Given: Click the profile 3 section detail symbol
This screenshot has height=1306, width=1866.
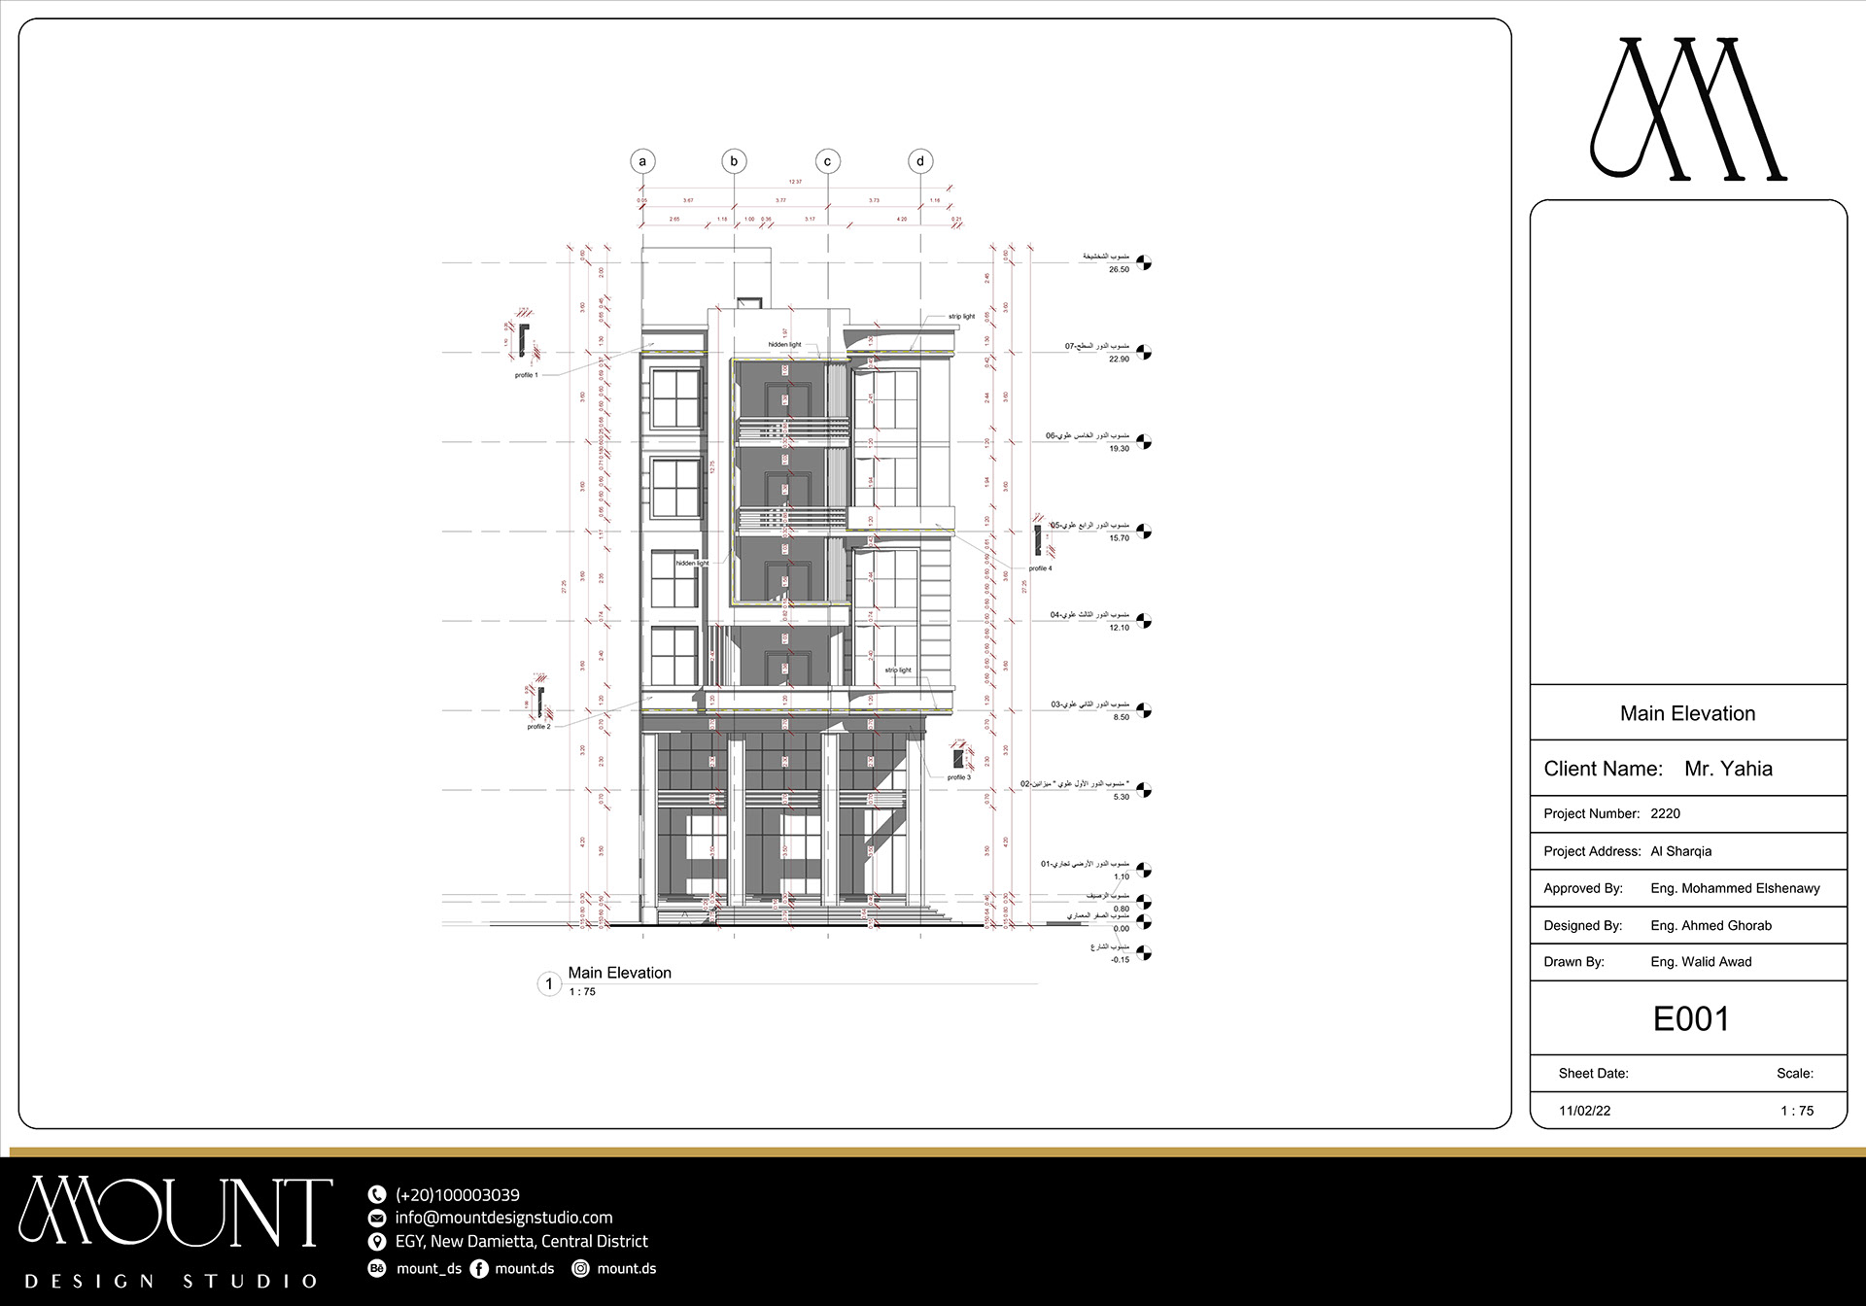Looking at the screenshot, I should [x=959, y=757].
